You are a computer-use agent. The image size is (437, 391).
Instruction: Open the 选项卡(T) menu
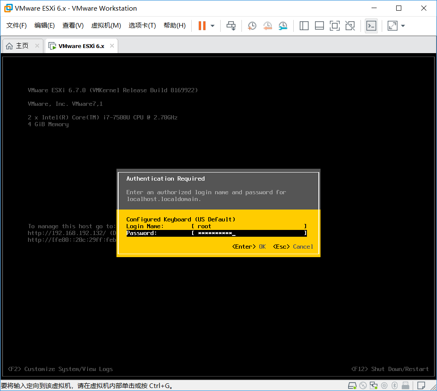pyautogui.click(x=142, y=25)
